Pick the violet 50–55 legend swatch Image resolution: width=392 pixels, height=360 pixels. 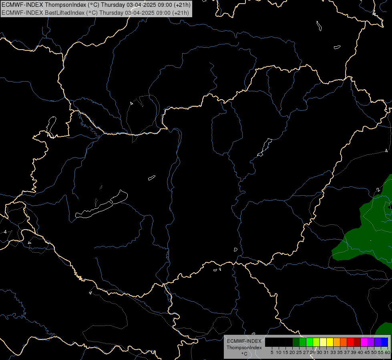(378, 342)
